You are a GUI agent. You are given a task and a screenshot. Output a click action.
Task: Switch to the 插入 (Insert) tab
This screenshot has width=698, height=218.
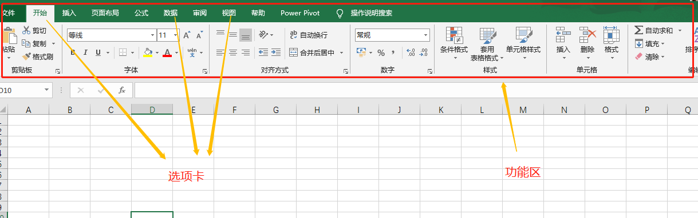(69, 13)
